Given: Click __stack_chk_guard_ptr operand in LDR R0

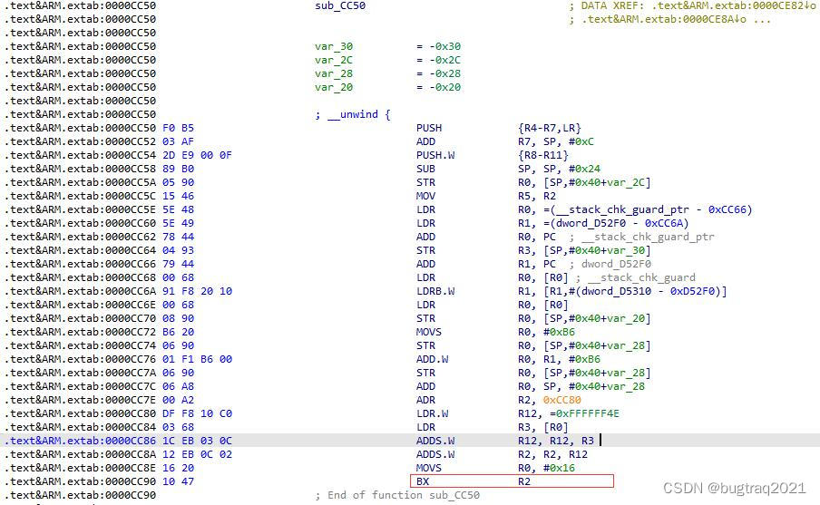Looking at the screenshot, I should pos(622,209).
